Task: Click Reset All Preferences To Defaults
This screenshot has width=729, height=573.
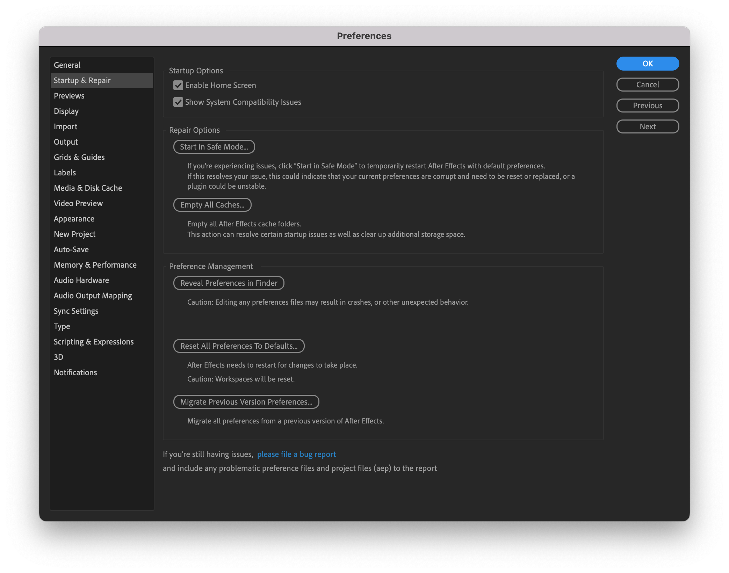Action: tap(239, 346)
